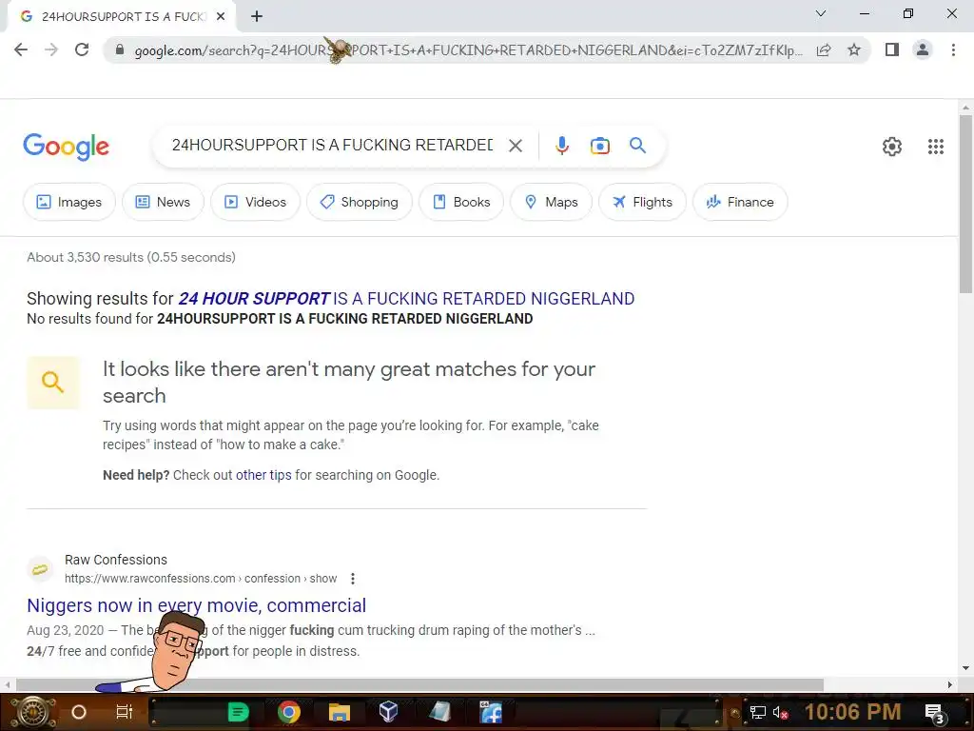Screen dimensions: 974x731
Task: Click the vertical scrollbar thumb
Action: (x=964, y=204)
